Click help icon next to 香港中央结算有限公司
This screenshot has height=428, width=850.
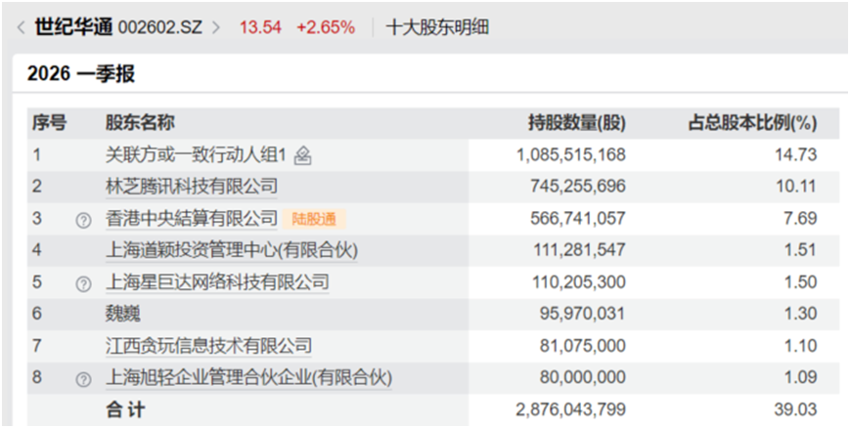click(83, 220)
